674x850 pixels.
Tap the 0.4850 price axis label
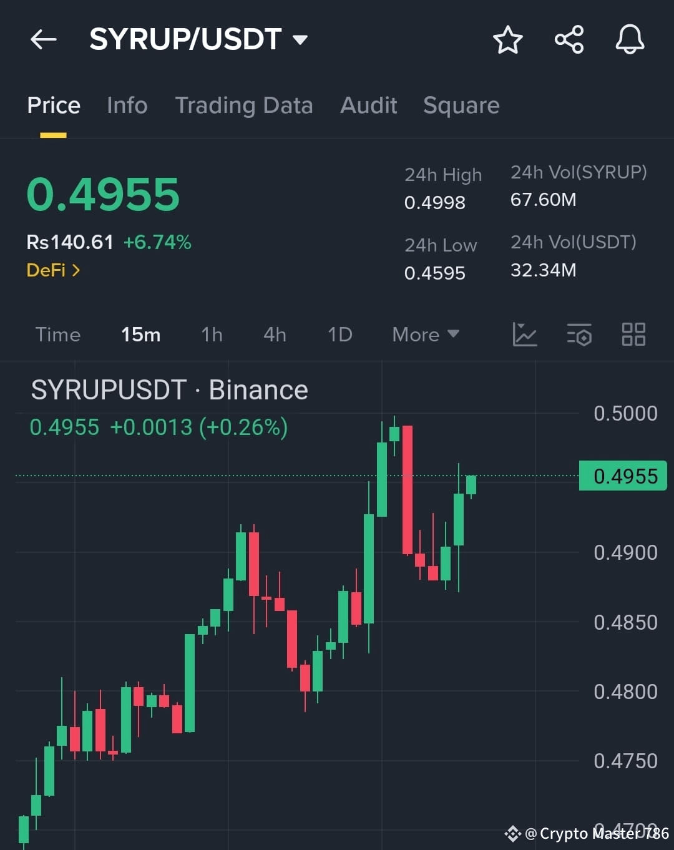(x=625, y=622)
